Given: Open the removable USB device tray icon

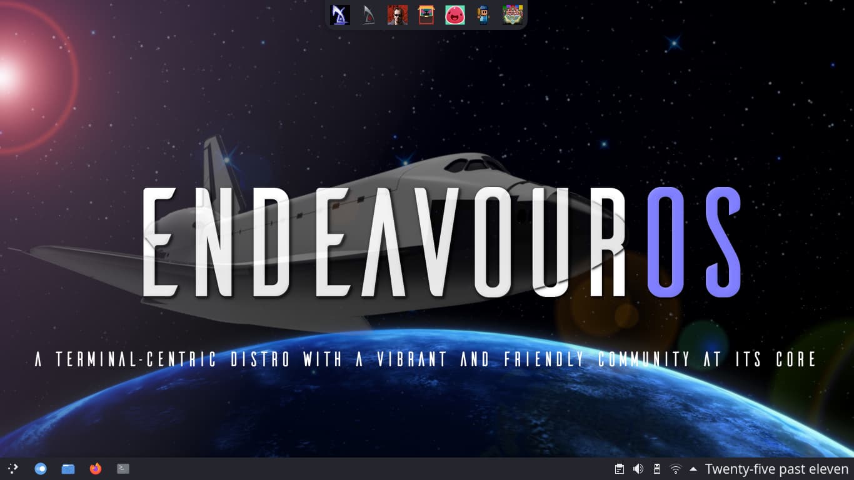Looking at the screenshot, I should point(656,469).
